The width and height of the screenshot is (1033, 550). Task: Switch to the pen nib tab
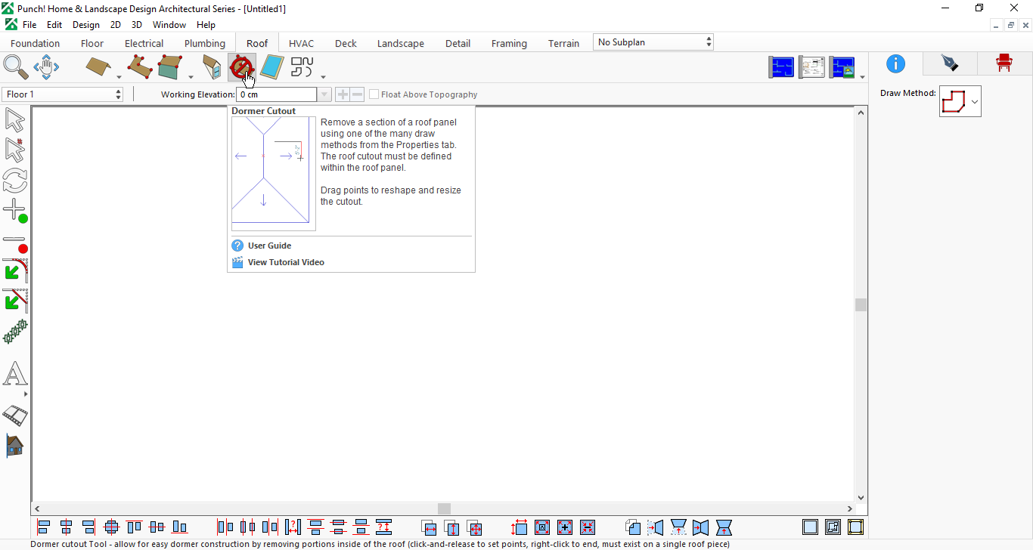coord(950,63)
